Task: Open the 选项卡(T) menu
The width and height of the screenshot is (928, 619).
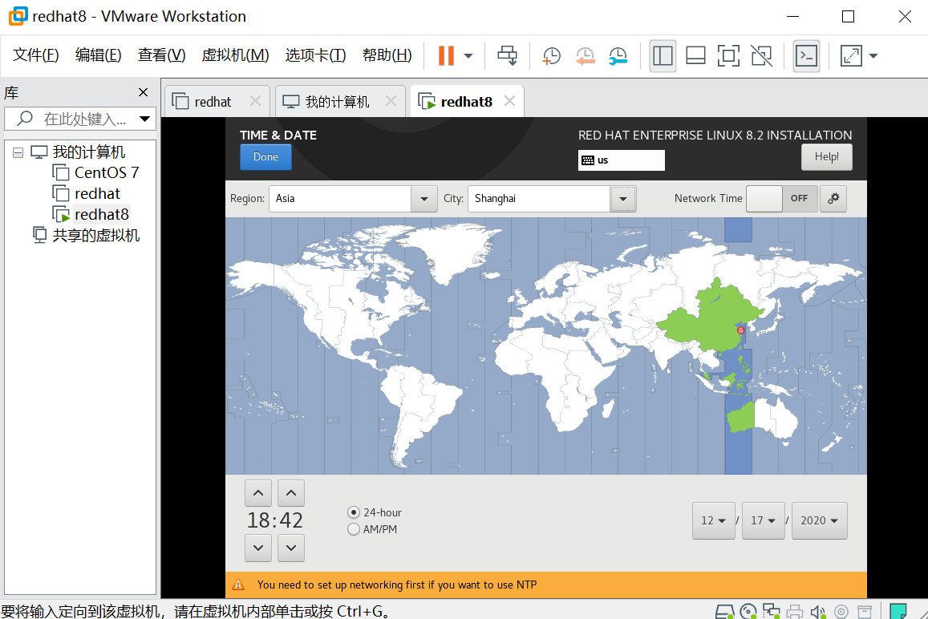Action: 315,55
